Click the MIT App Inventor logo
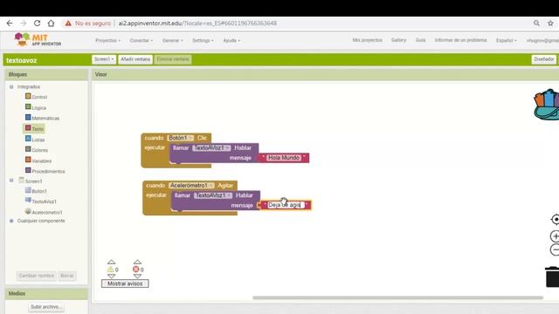The height and width of the screenshot is (314, 559). tap(38, 39)
